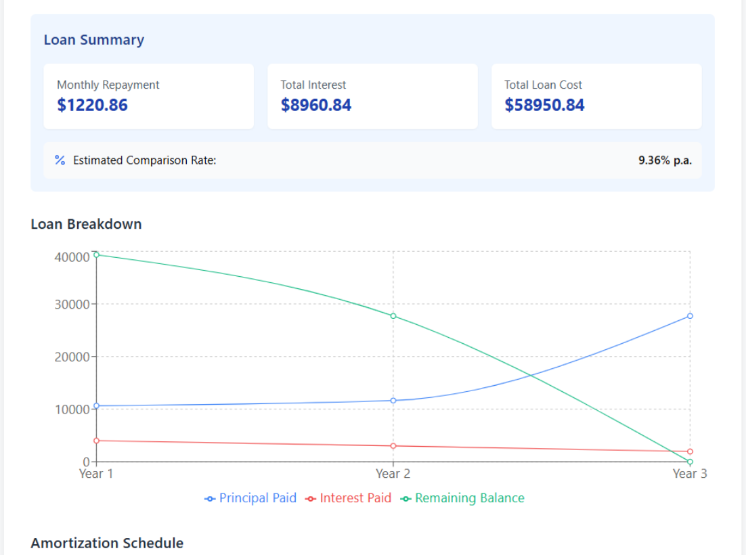The width and height of the screenshot is (746, 555).
Task: Click the 30000 y-axis label
Action: point(72,305)
